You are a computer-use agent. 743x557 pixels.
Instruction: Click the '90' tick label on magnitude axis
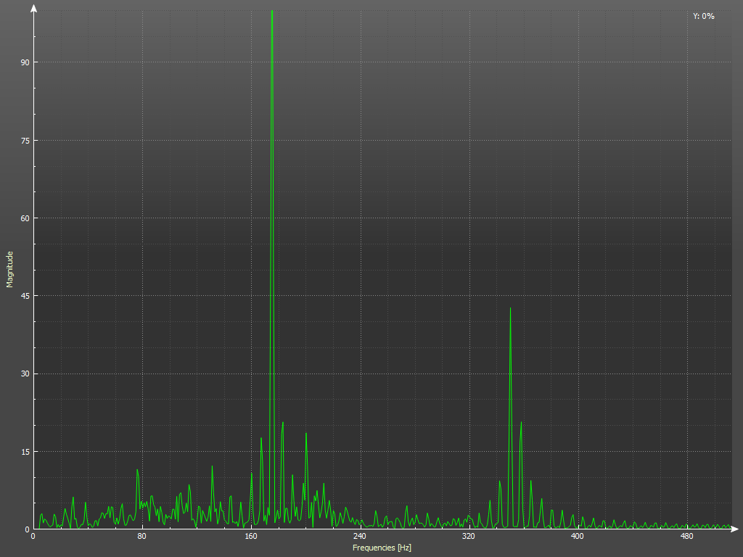(25, 62)
